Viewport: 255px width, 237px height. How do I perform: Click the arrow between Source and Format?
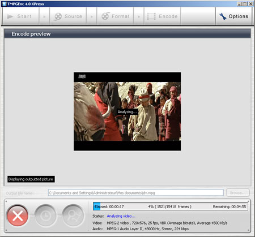(92, 17)
